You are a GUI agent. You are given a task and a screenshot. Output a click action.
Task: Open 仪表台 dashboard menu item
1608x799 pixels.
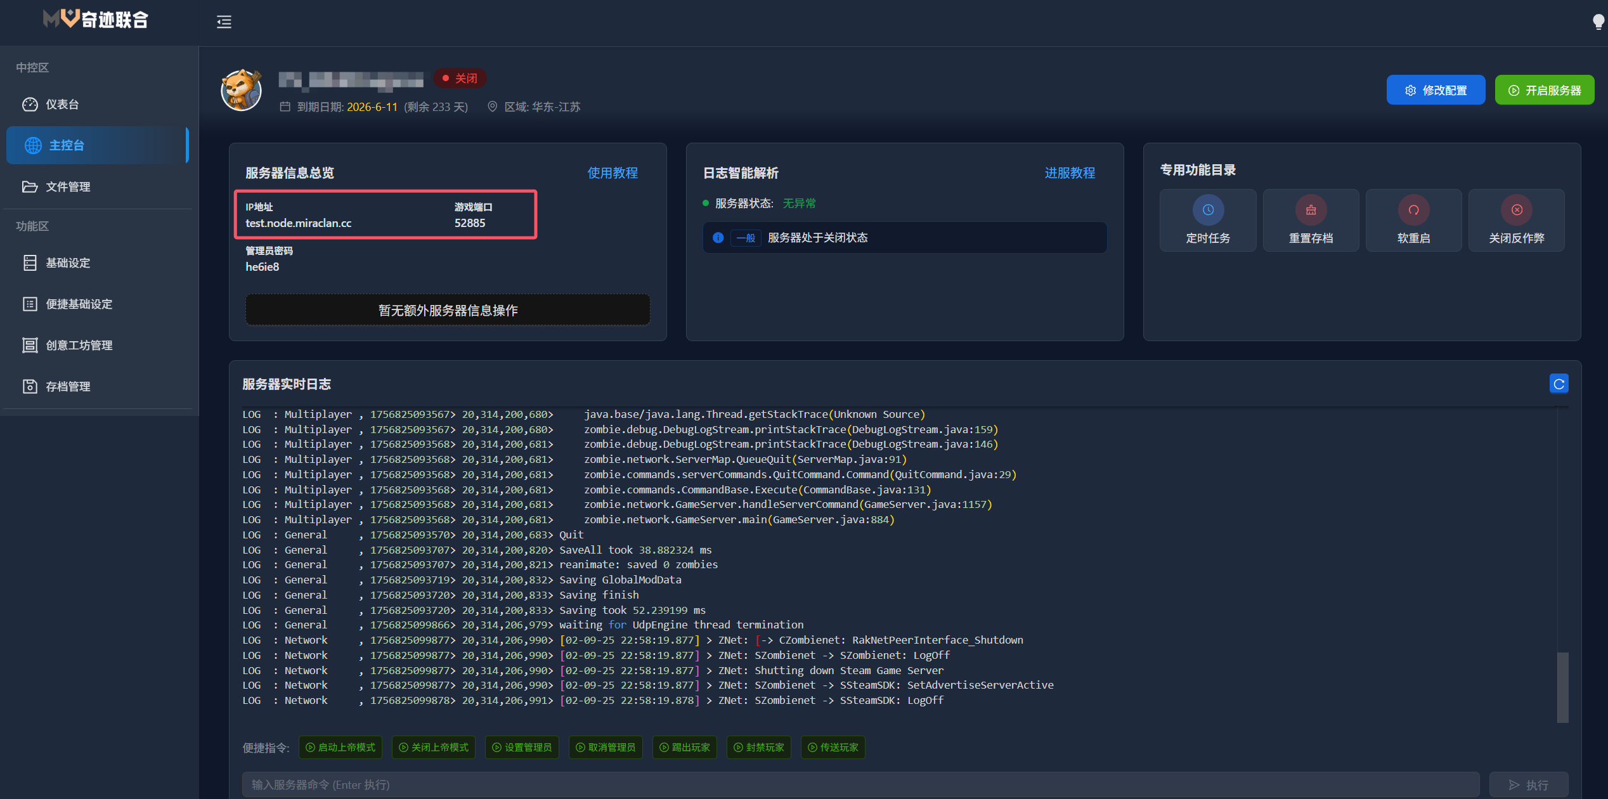(62, 104)
